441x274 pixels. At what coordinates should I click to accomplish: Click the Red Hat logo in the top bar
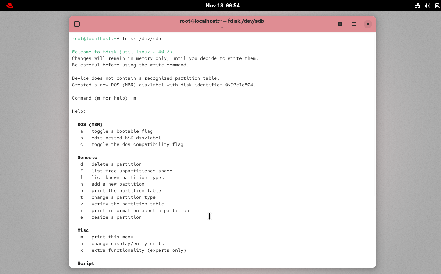tap(9, 5)
